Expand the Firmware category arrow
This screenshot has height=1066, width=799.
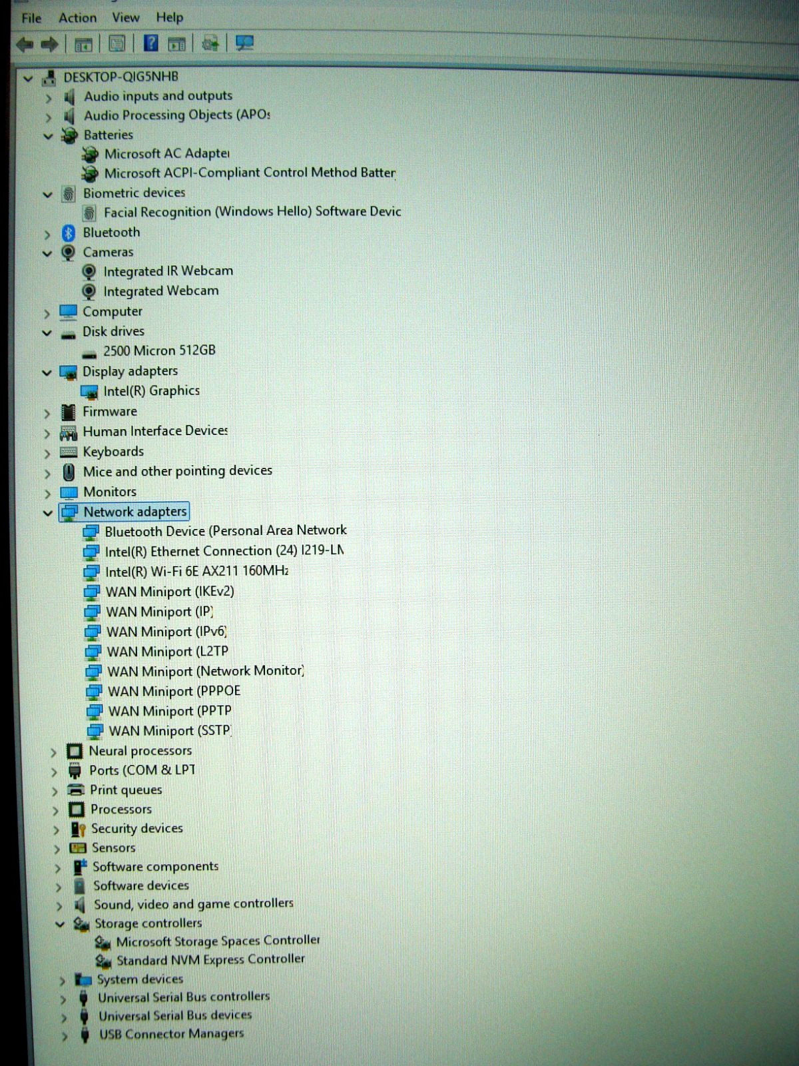point(47,414)
